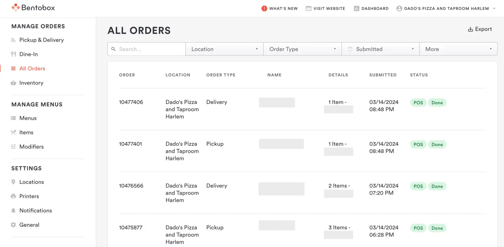Go to the Menus section
The width and height of the screenshot is (504, 247).
point(28,118)
